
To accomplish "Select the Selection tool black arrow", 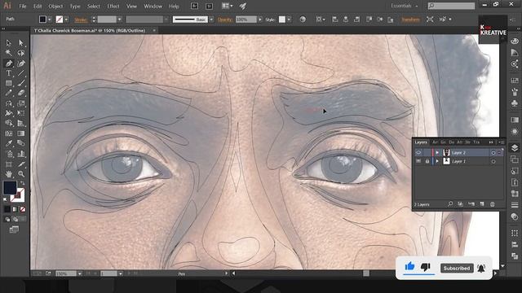I will 9,42.
